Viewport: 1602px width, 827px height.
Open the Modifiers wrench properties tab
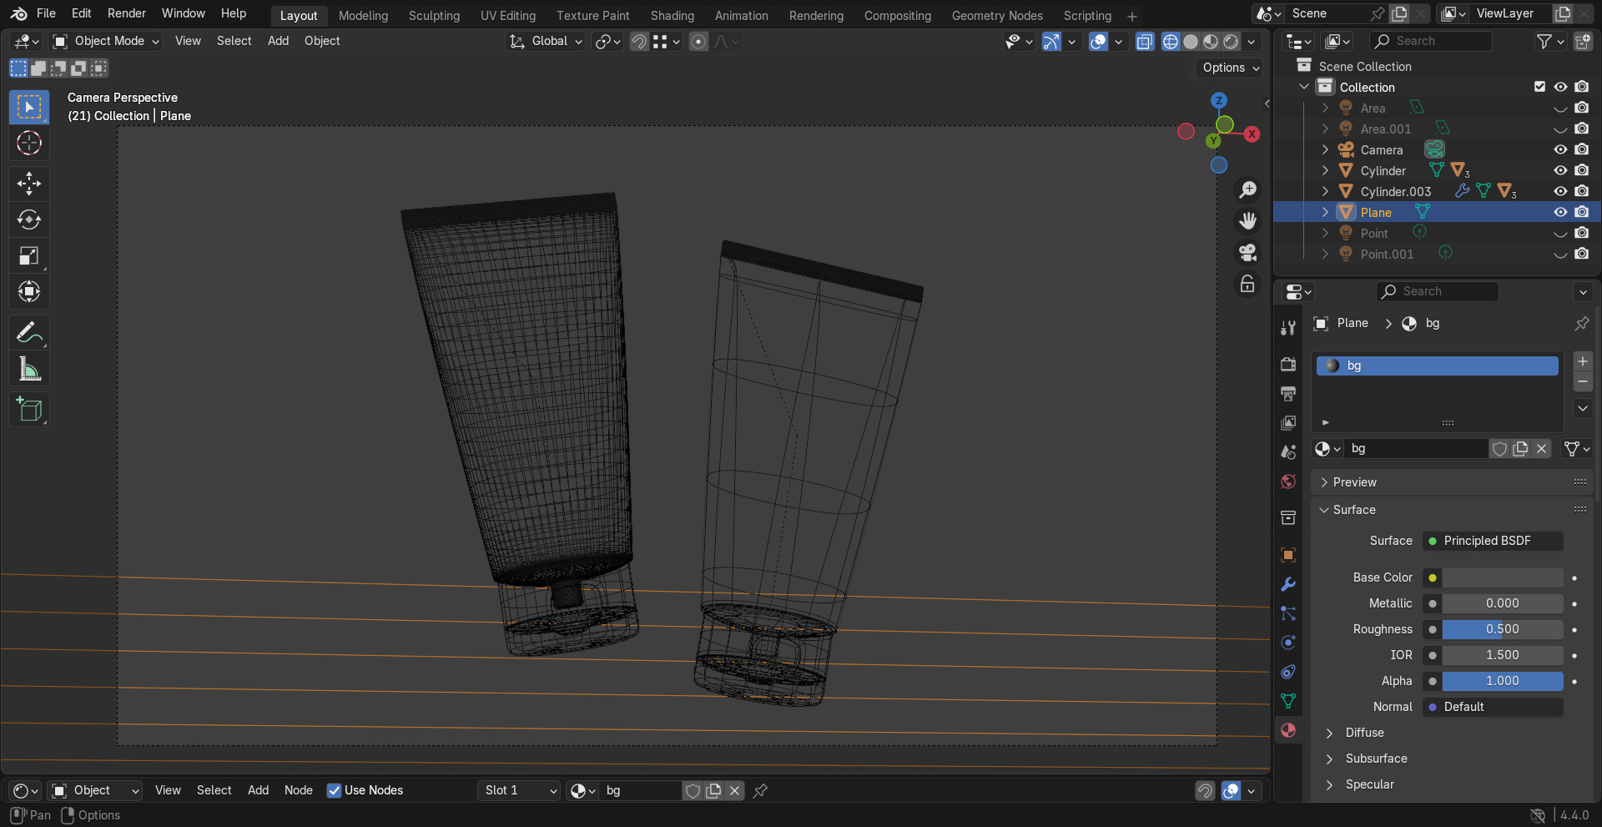tap(1288, 584)
